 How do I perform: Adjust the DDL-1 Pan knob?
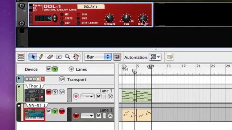pyautogui.click(x=126, y=18)
